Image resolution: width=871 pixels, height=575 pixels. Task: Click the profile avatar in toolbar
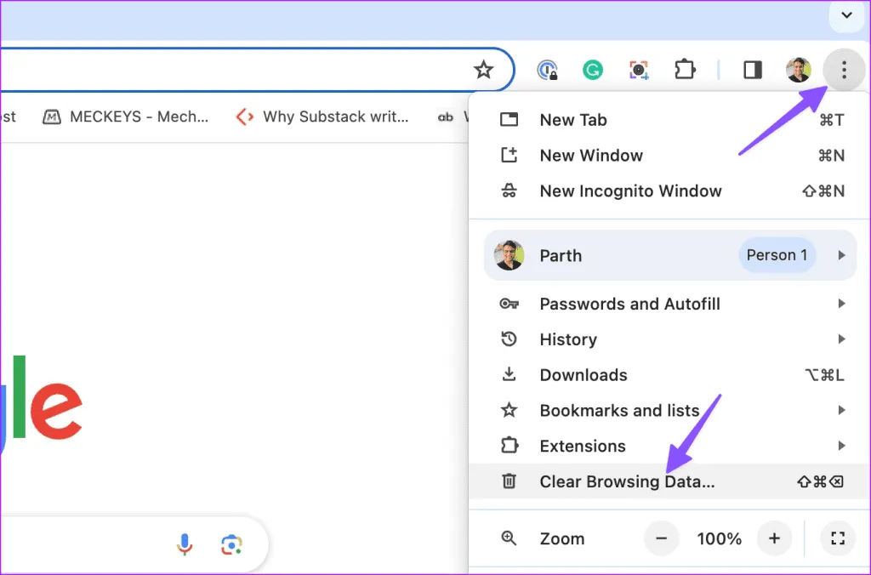[798, 70]
